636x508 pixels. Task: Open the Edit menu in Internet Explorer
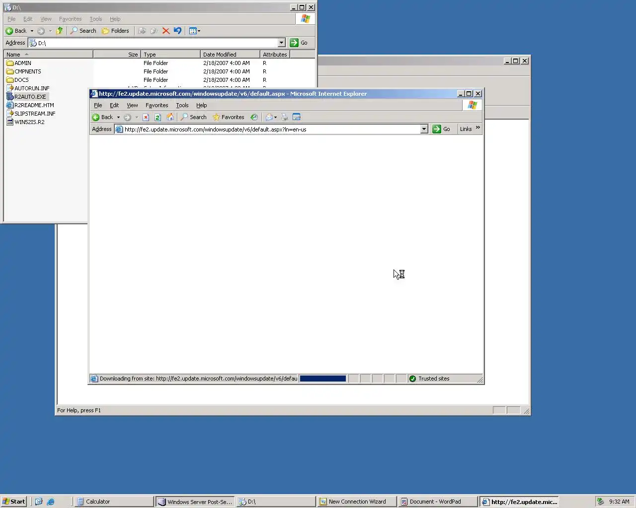[114, 105]
